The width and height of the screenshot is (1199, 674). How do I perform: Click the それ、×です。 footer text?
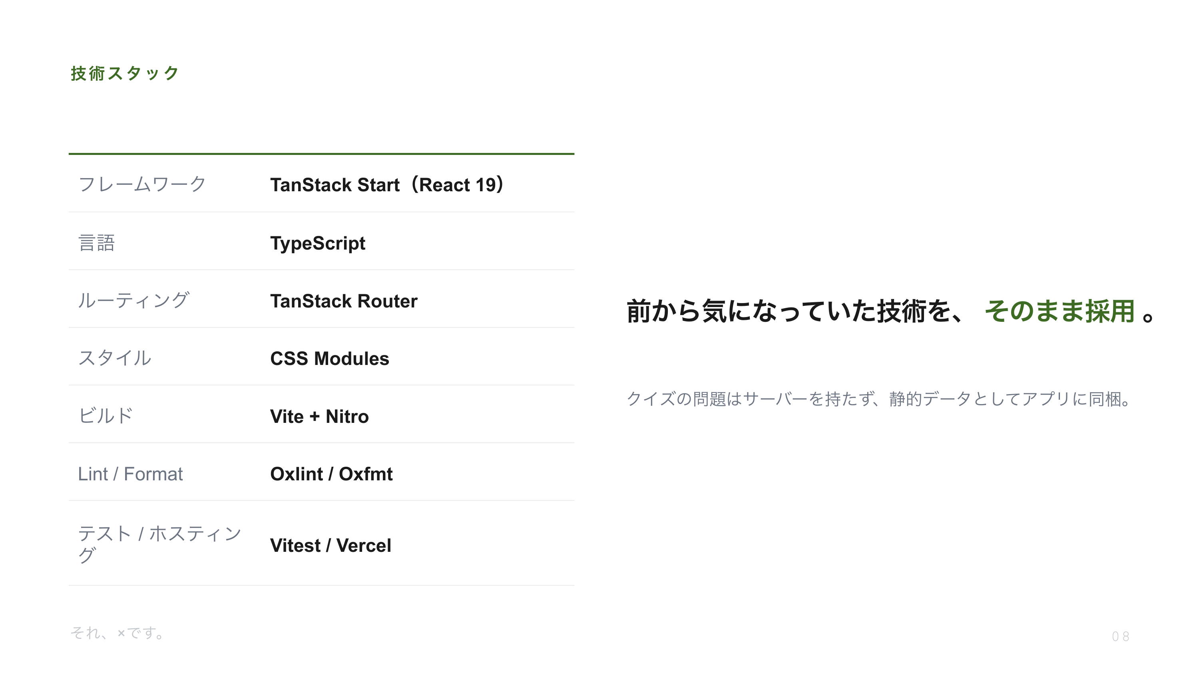(x=117, y=632)
